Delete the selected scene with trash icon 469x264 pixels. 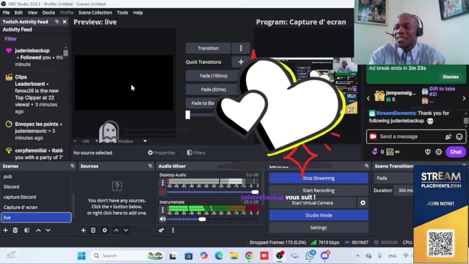(x=15, y=230)
